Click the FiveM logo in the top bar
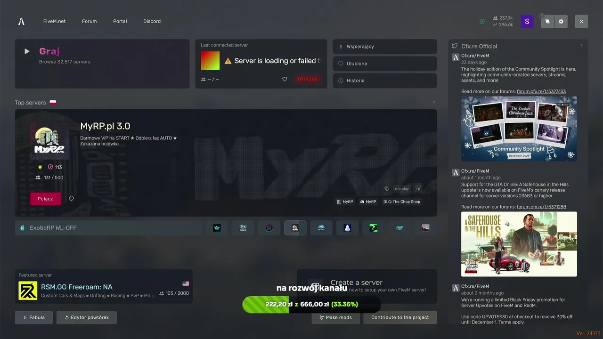The image size is (603, 339). (21, 21)
